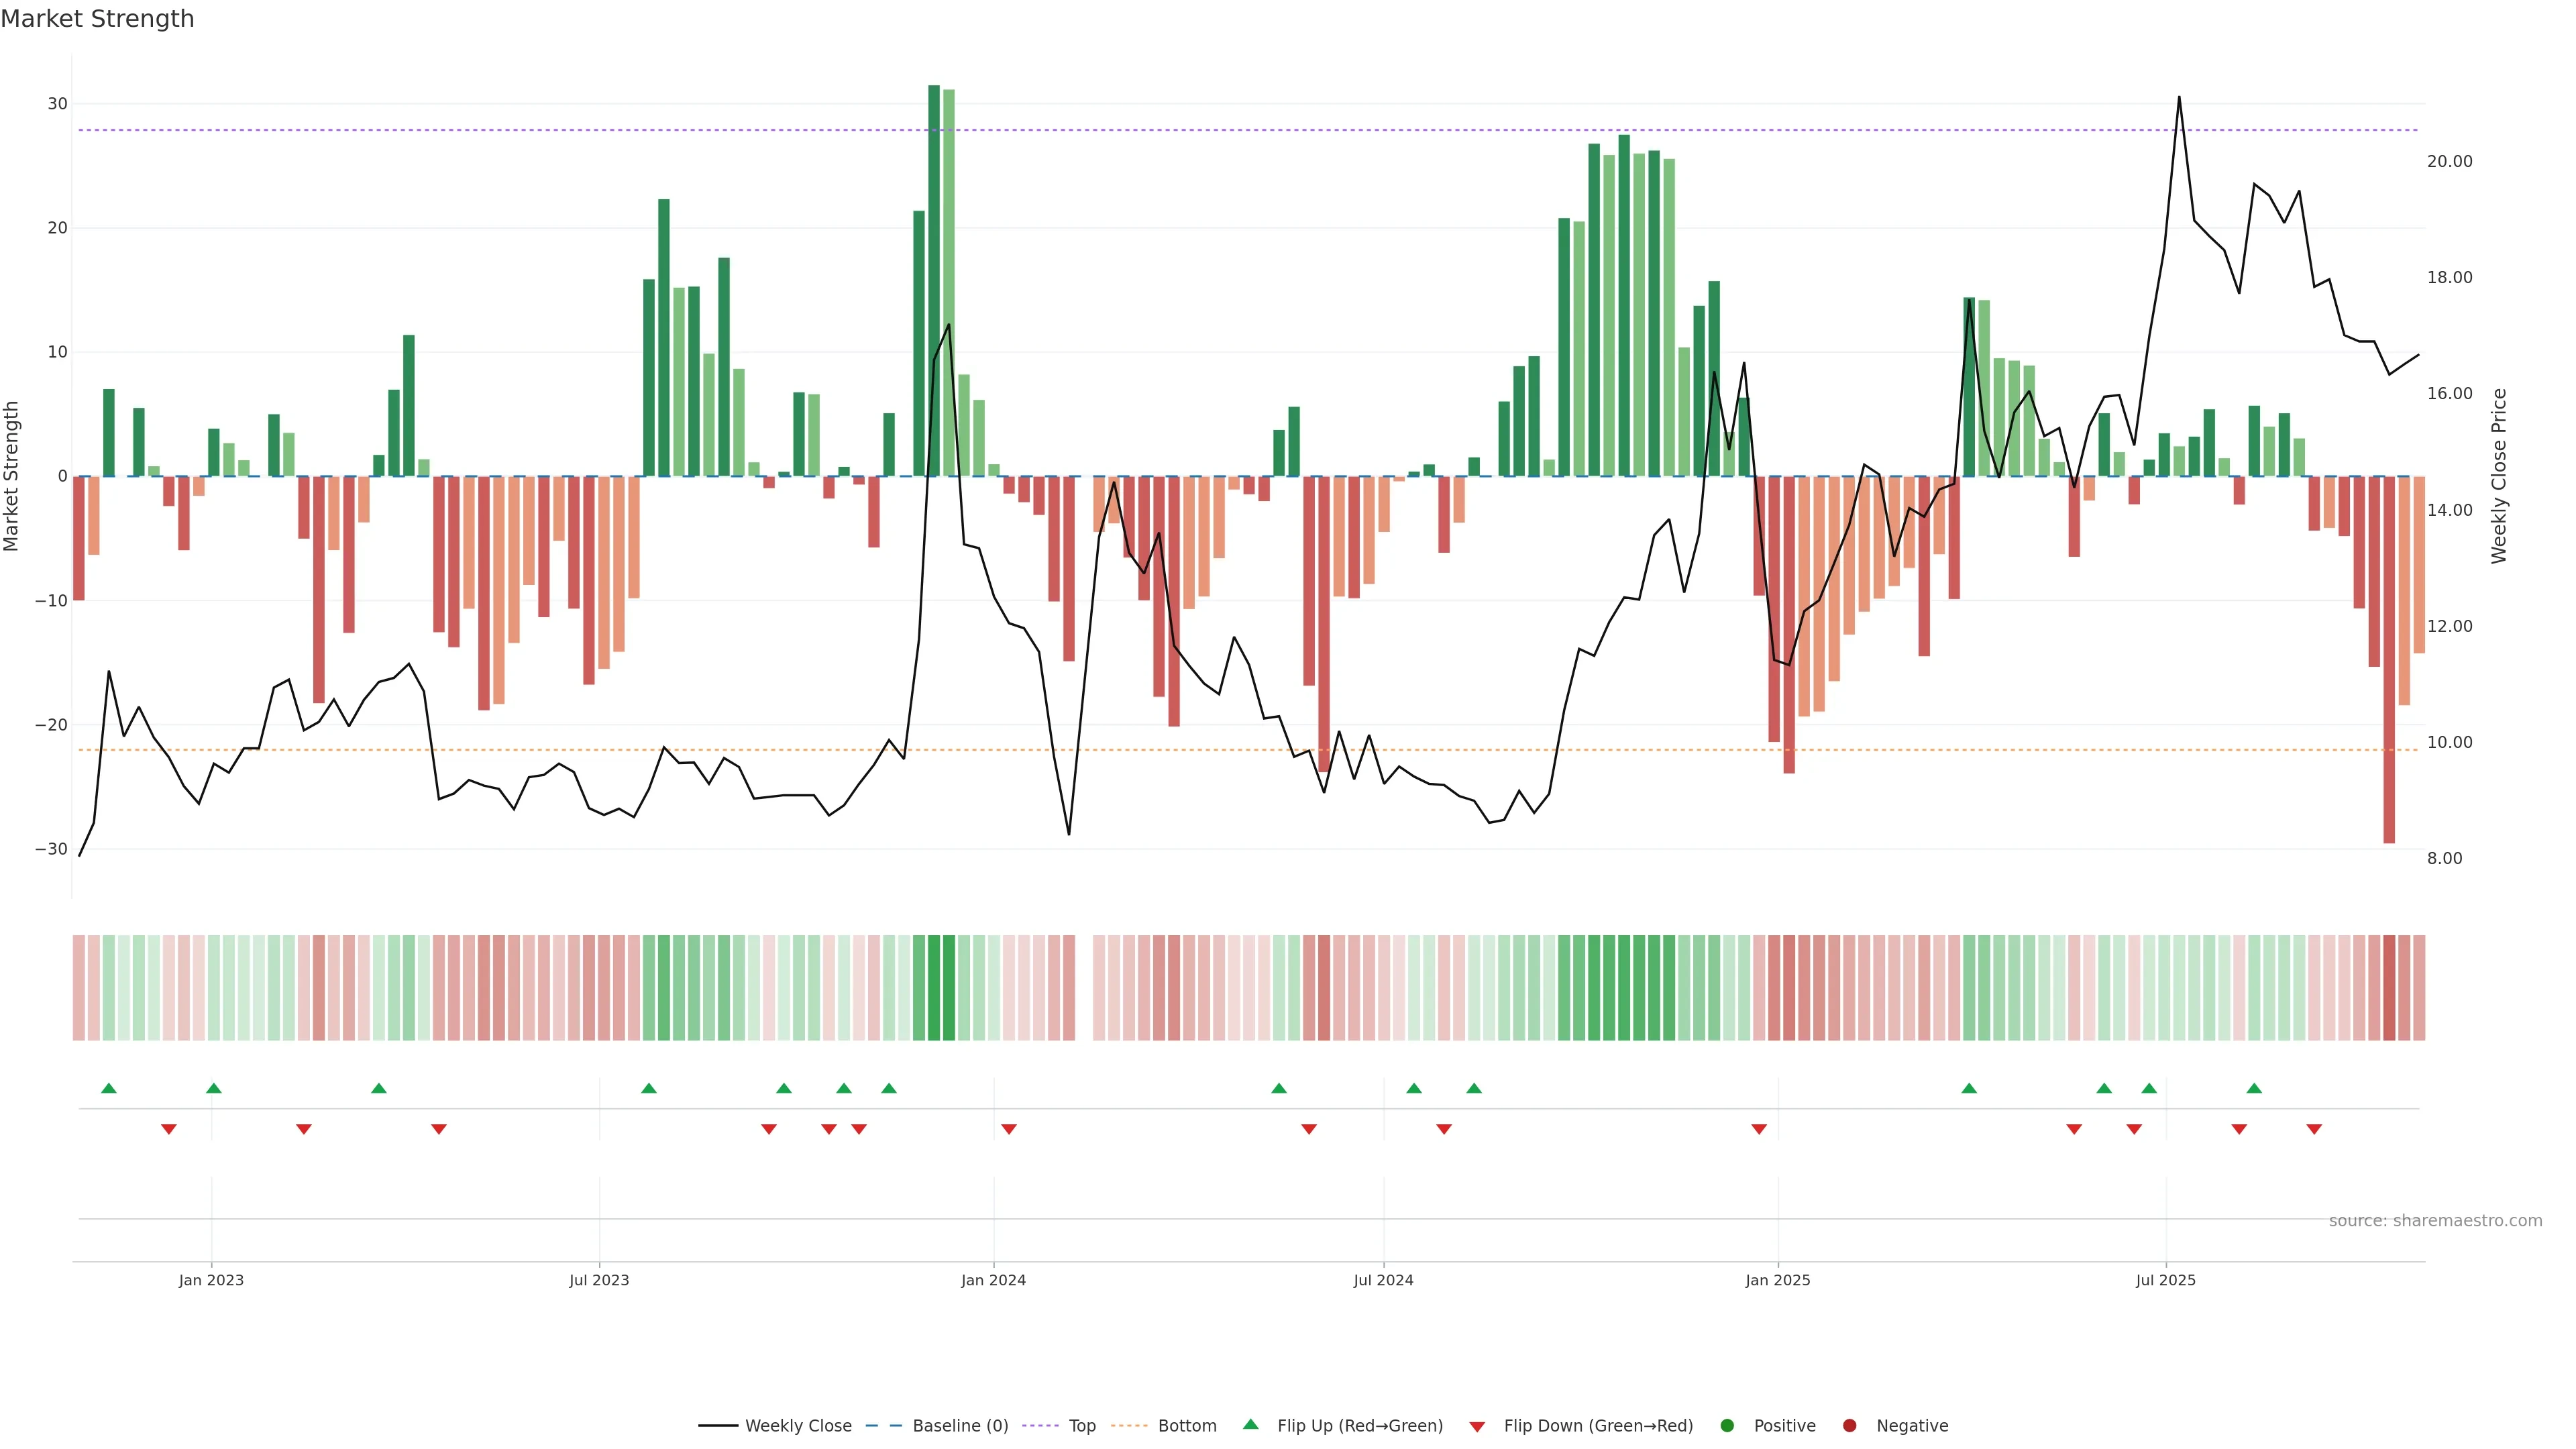Click the leftmost green flip-up triangle marker

[x=109, y=1088]
